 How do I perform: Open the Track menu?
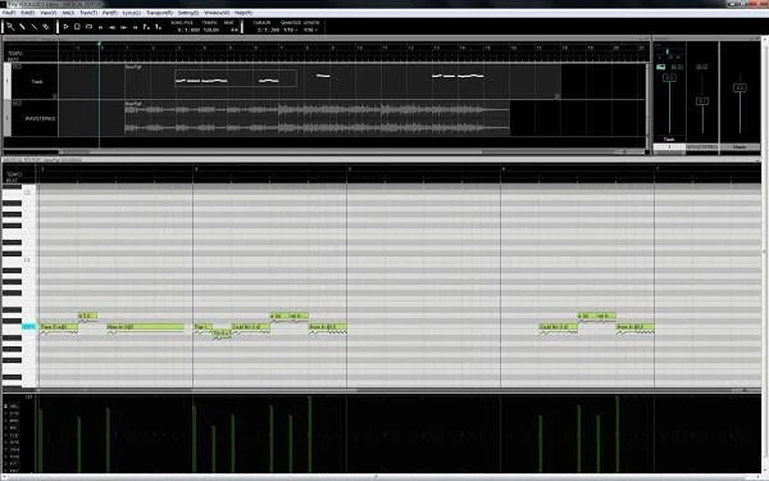point(88,13)
